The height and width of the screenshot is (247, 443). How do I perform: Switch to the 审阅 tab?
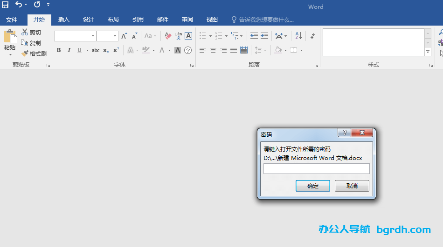(187, 20)
